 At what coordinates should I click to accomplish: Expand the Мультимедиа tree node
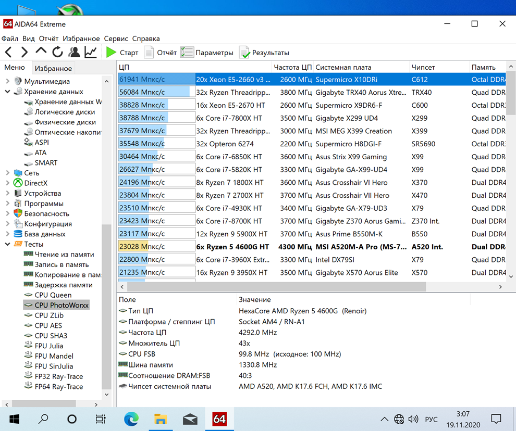pos(8,81)
